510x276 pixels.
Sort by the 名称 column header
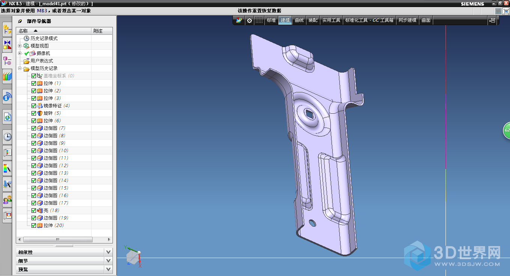(x=54, y=31)
